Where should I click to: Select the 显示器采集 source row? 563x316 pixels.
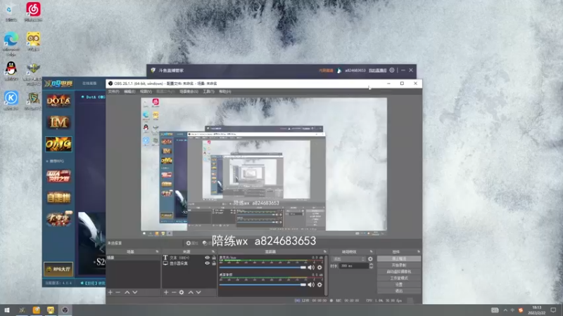(189, 263)
